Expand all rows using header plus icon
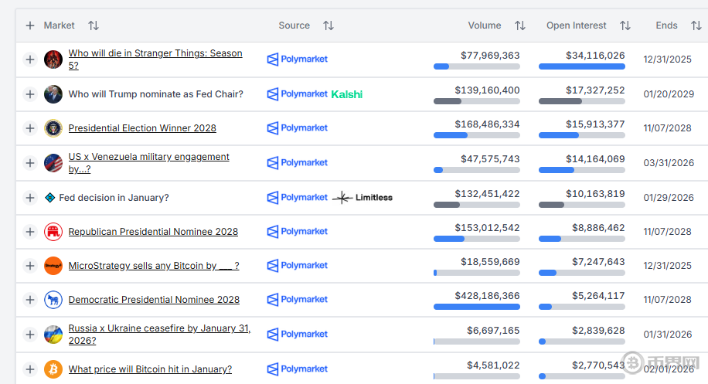Screen dimensions: 708x384 (x=30, y=25)
